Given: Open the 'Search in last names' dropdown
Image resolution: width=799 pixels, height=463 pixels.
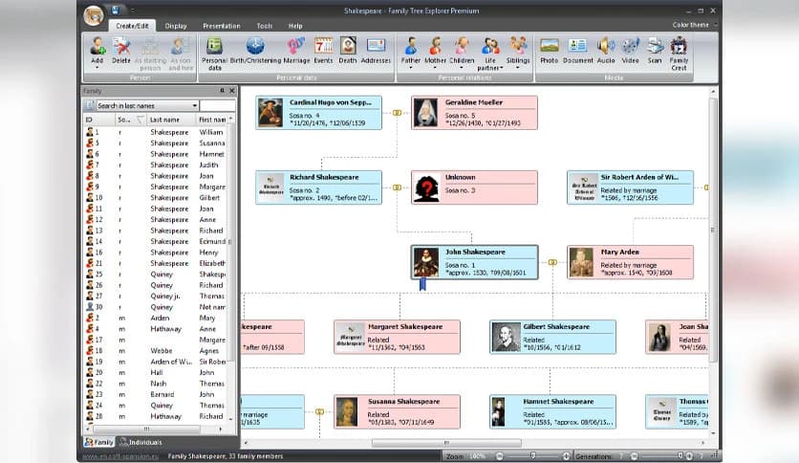Looking at the screenshot, I should (195, 105).
